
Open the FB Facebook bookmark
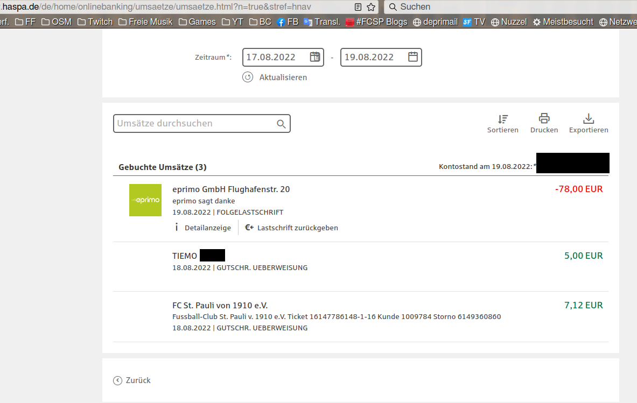pyautogui.click(x=288, y=22)
